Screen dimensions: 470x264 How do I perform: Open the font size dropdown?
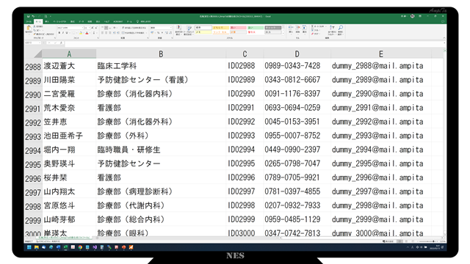point(89,28)
